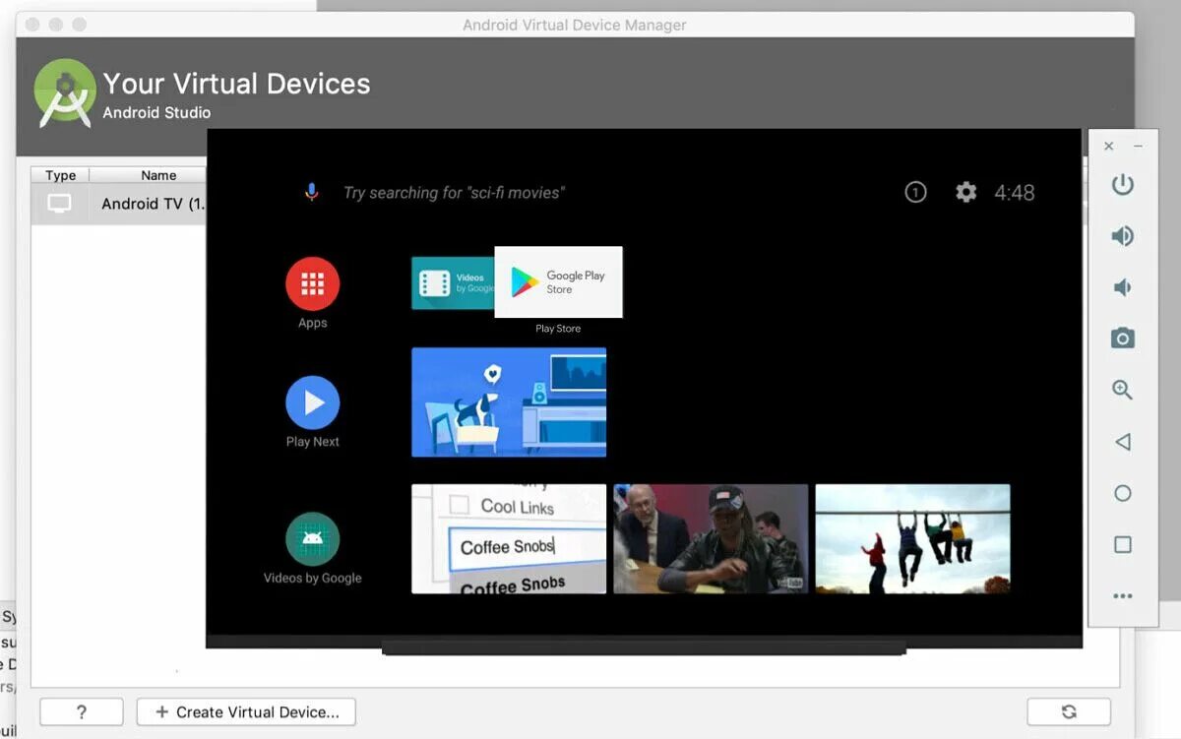The image size is (1181, 739).
Task: Tap the emulator circle home icon
Action: [x=1123, y=493]
